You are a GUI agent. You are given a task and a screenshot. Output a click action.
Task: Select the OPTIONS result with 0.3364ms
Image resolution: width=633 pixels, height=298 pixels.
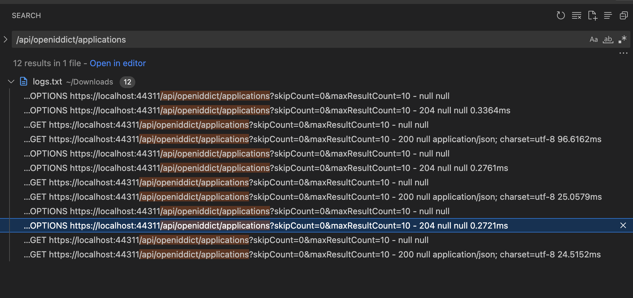266,110
